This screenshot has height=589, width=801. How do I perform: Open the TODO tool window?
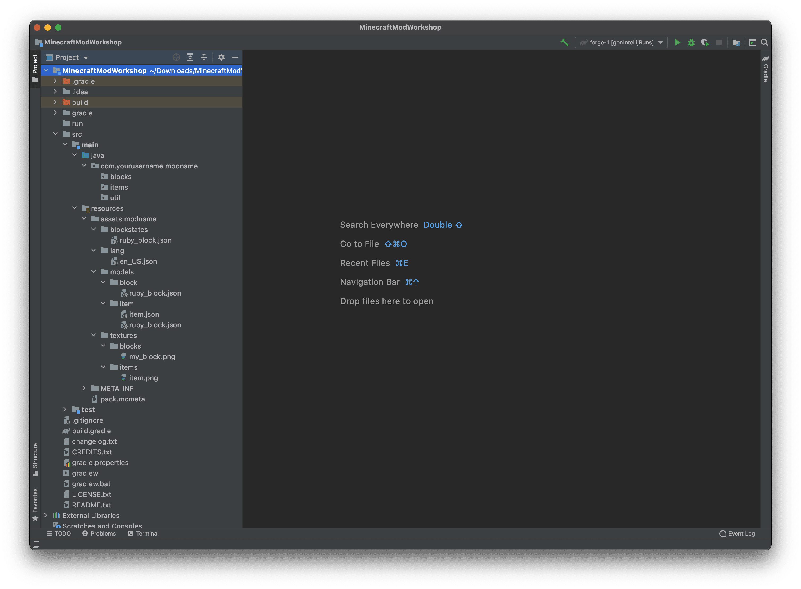[59, 533]
